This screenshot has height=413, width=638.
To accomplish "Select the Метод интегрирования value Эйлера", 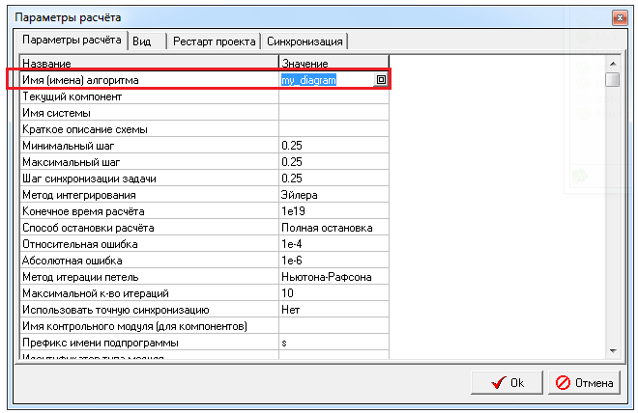I will coord(333,195).
